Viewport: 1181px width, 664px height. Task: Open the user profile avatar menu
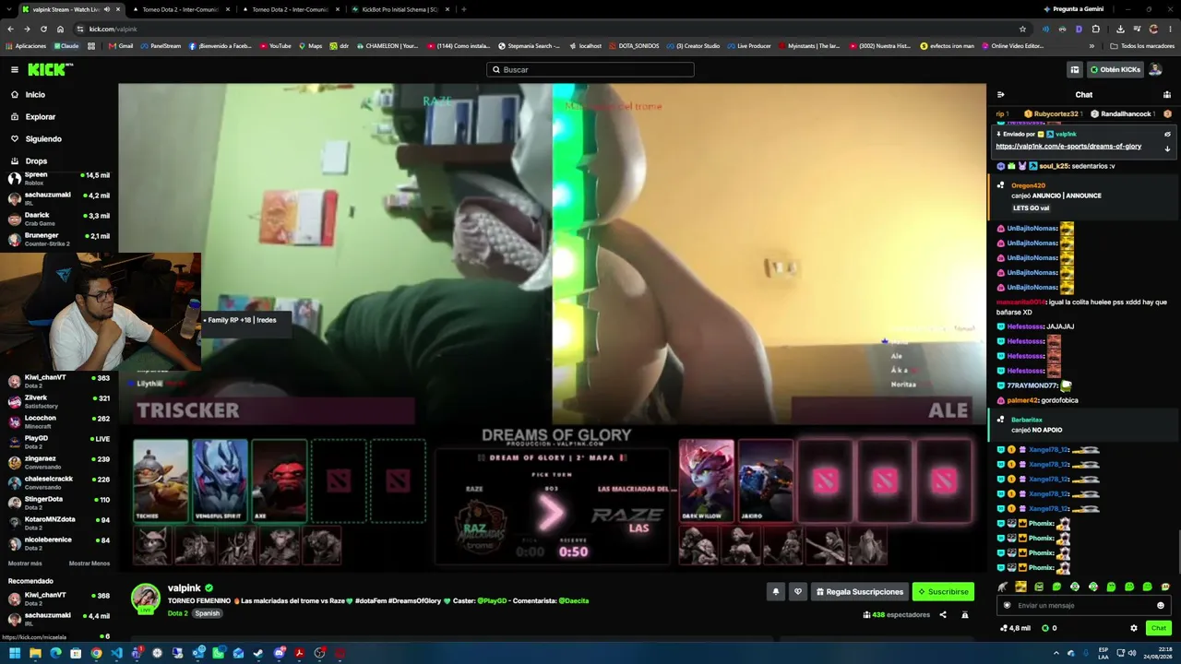[x=1155, y=70]
